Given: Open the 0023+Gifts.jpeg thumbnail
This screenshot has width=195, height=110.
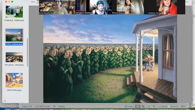Looking at the screenshot, I should [x=14, y=80].
